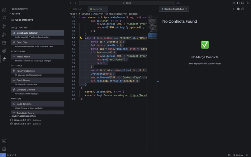251x157 pixels.
Task: Open Copilot status icon in status bar
Action: [229, 155]
